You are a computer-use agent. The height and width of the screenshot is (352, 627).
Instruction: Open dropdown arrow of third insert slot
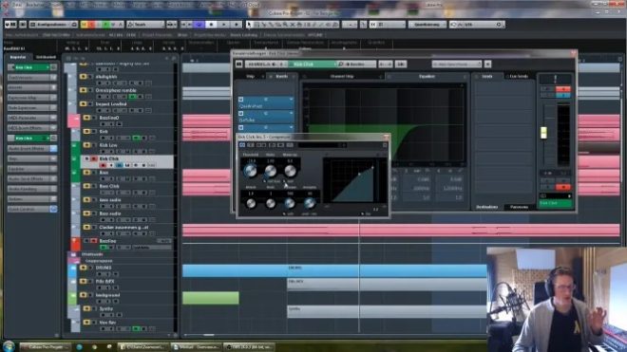tap(291, 127)
